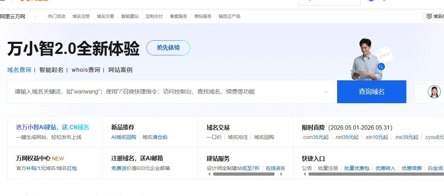Open the 定制交付 menu
Viewport: 444px width, 196px height.
[x=154, y=16]
